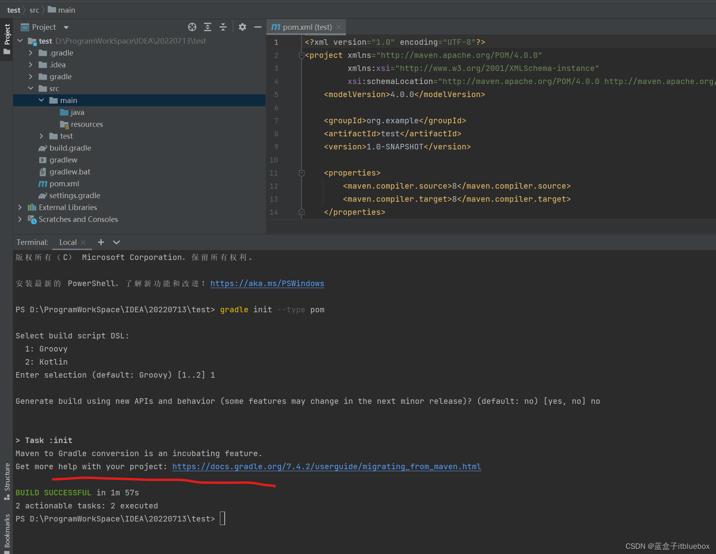Expand the gradle folder arrow
Viewport: 716px width, 554px height.
click(x=31, y=76)
